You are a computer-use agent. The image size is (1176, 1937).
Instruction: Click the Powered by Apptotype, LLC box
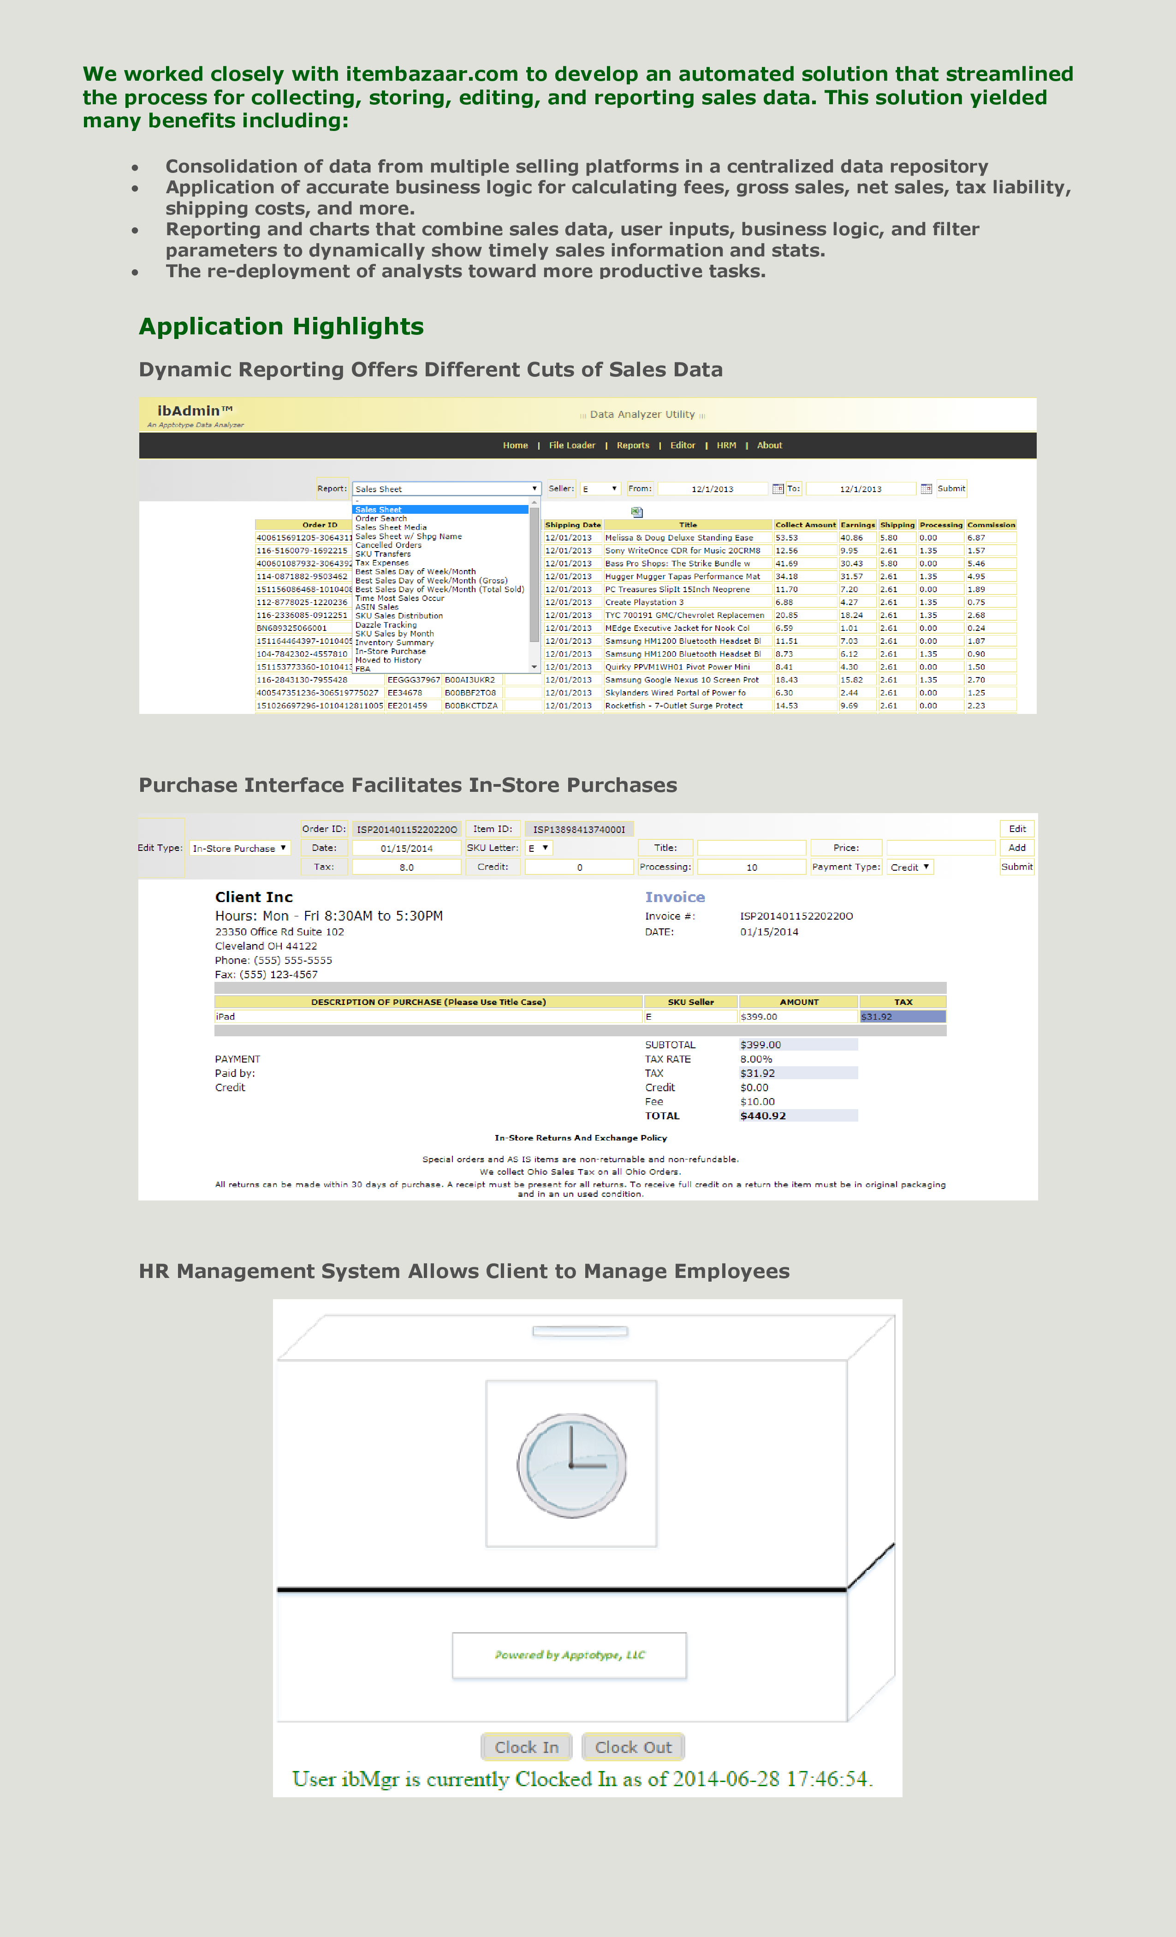click(569, 1655)
